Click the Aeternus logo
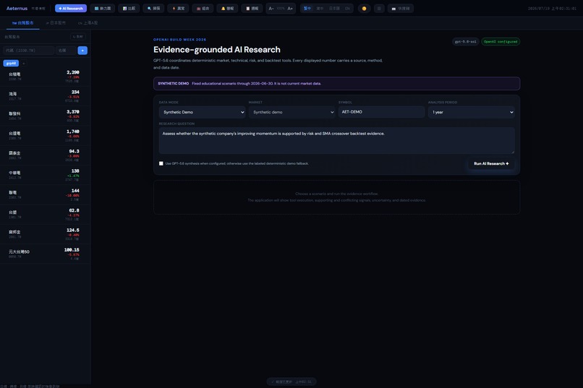The width and height of the screenshot is (583, 388). [x=17, y=8]
